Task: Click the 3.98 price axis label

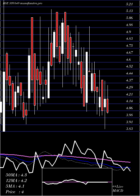Action: 129,115
